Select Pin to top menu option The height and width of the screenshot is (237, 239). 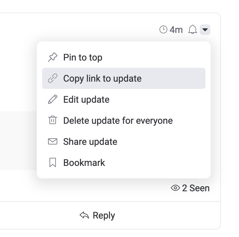click(124, 57)
